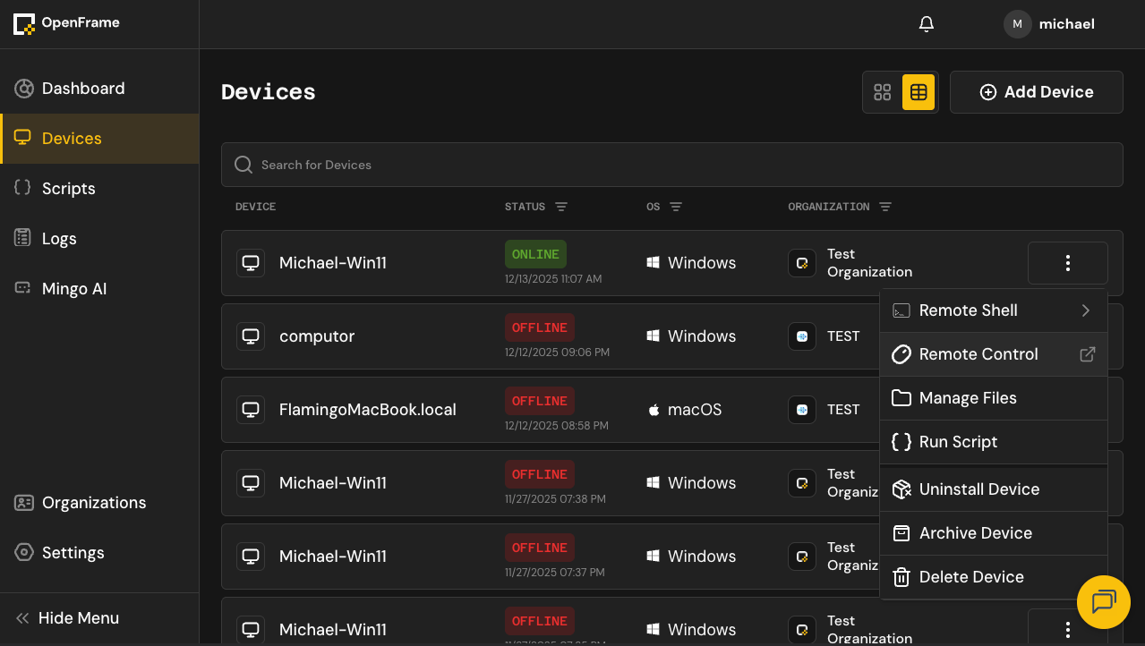The image size is (1145, 646).
Task: Switch to grid view layout
Action: tap(883, 92)
